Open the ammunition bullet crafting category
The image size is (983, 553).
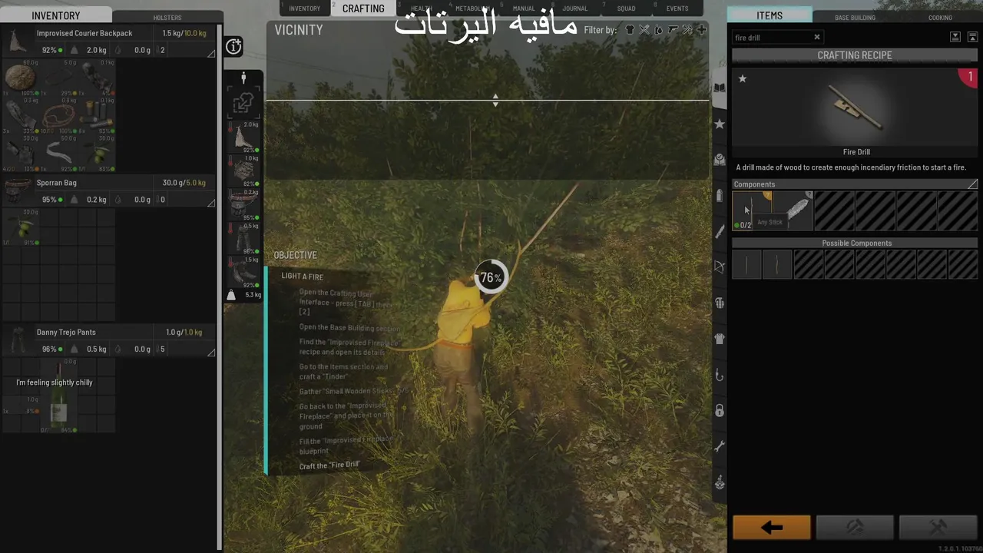coord(720,195)
